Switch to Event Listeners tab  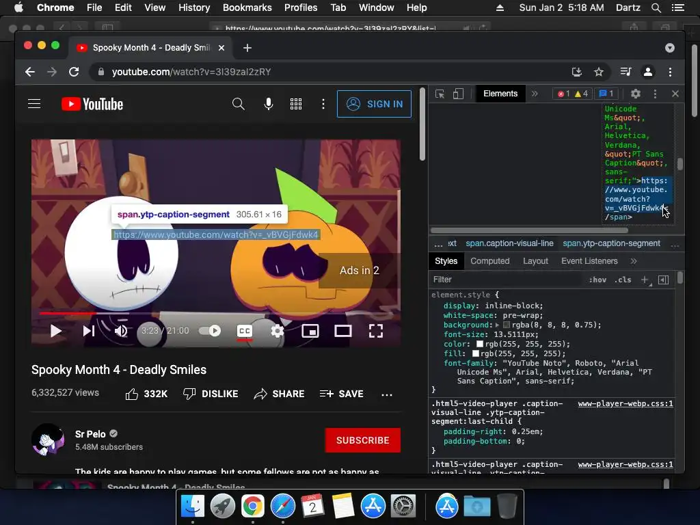click(589, 261)
